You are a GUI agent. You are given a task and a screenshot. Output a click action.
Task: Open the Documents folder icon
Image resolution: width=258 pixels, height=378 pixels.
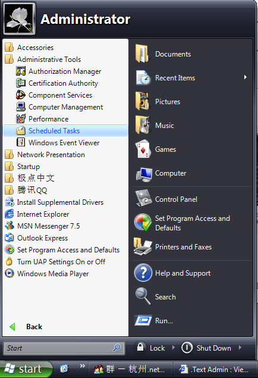click(142, 54)
